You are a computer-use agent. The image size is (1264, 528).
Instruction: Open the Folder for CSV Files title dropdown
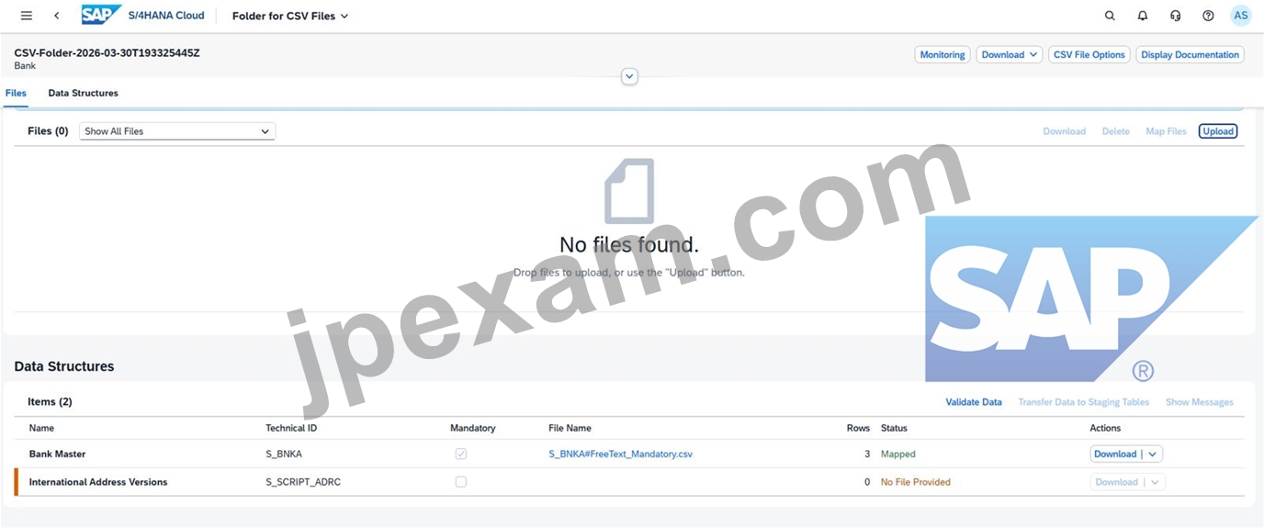[x=290, y=16]
